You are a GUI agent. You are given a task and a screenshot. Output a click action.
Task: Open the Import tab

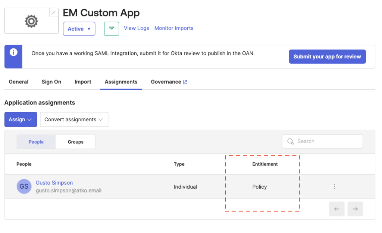coord(83,82)
